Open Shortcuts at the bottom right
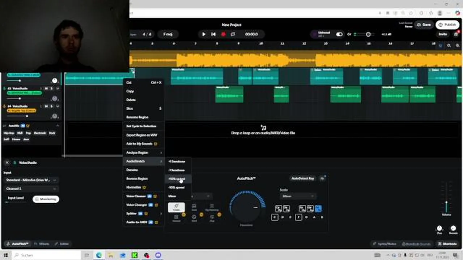The height and width of the screenshot is (260, 463). coord(447,244)
